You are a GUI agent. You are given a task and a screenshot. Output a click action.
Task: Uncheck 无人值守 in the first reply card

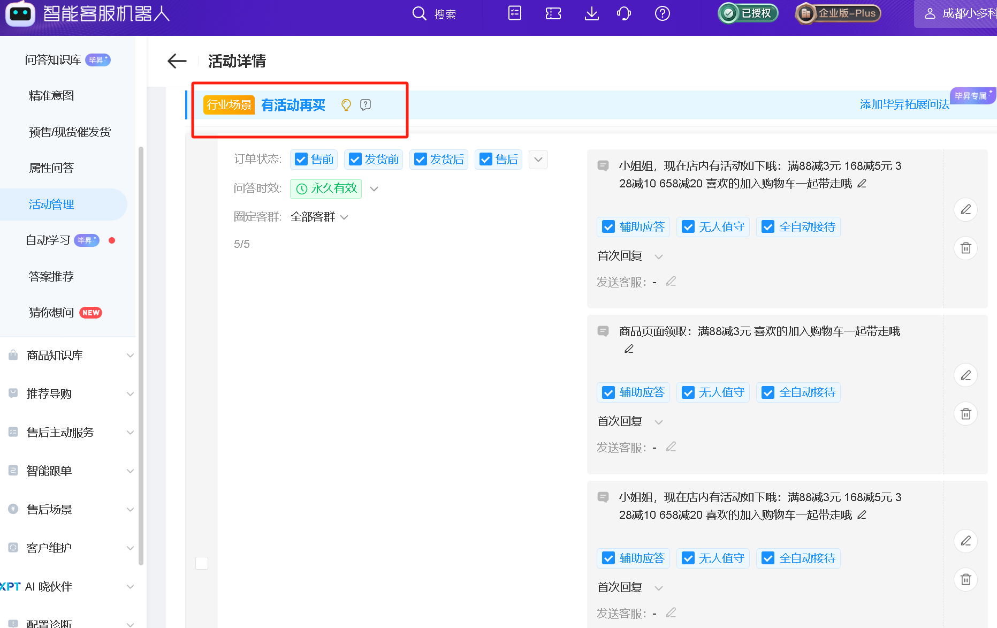(688, 227)
